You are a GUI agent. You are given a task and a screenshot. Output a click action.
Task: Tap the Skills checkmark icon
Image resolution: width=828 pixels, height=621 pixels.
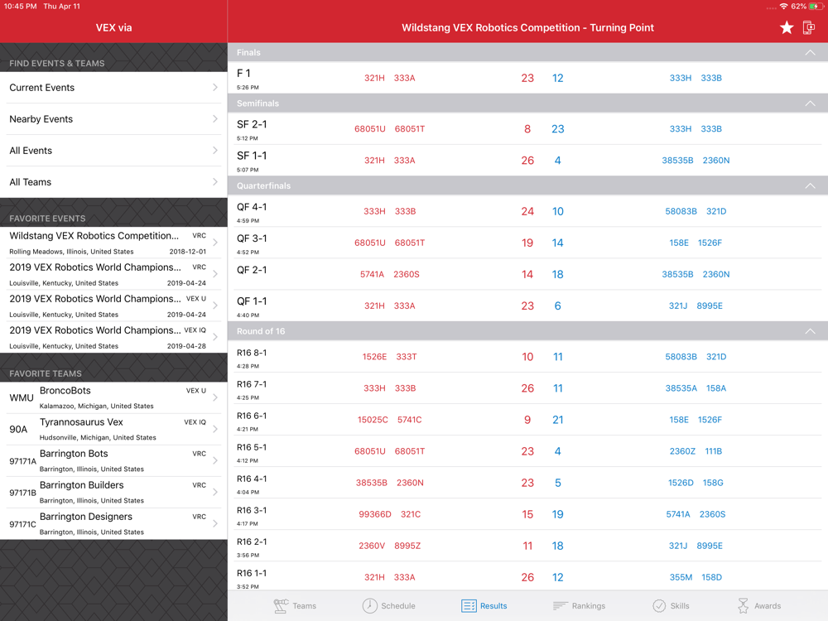659,606
